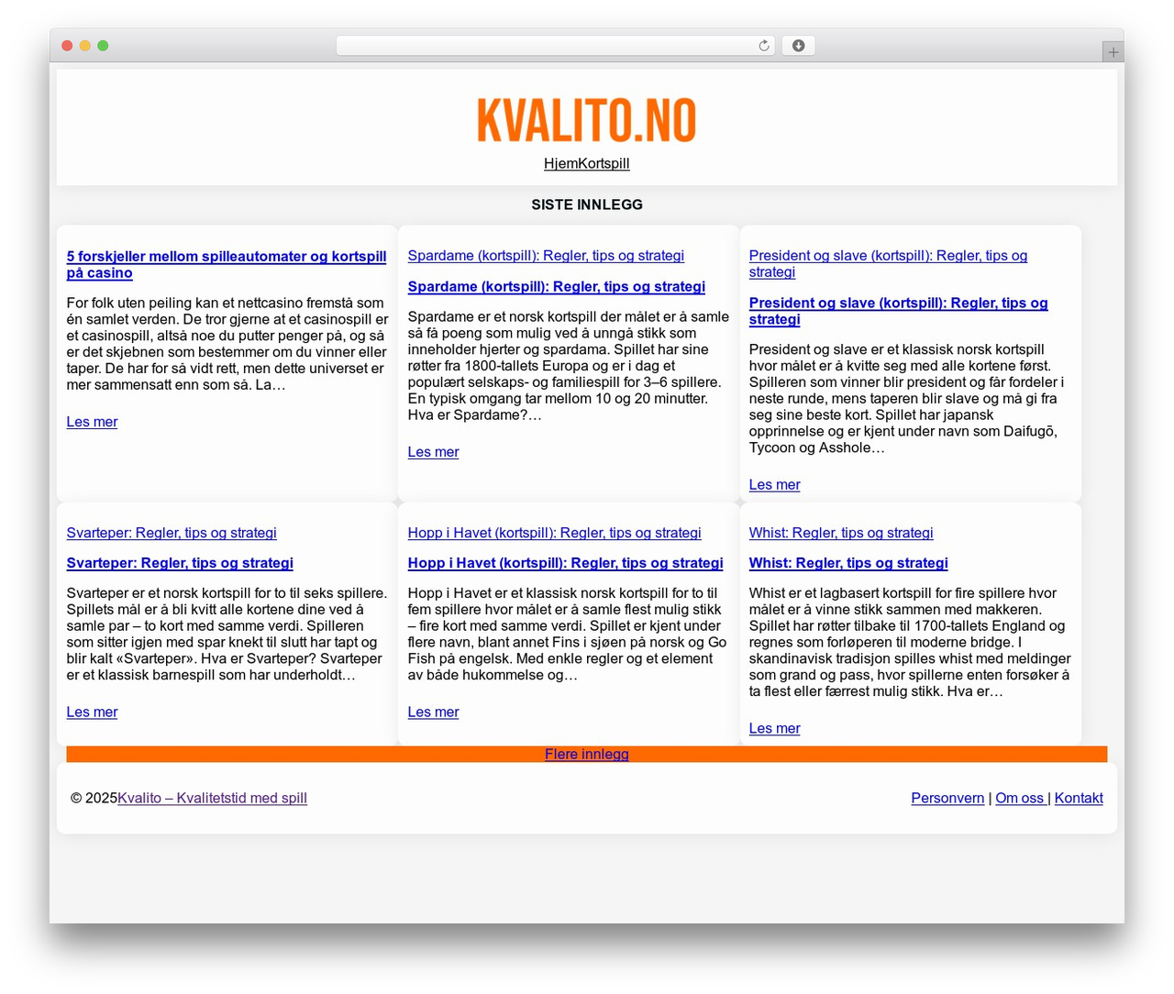Open the non-bold Svarteper title link
Screen dimensions: 1174x994
click(x=172, y=533)
